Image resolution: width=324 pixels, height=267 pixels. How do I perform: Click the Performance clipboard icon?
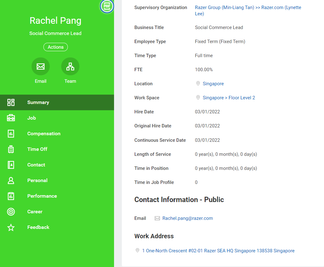(11, 196)
